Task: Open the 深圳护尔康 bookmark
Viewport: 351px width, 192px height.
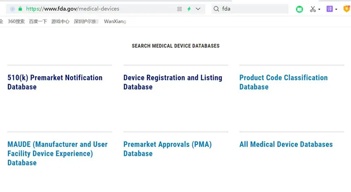Action: coord(86,22)
